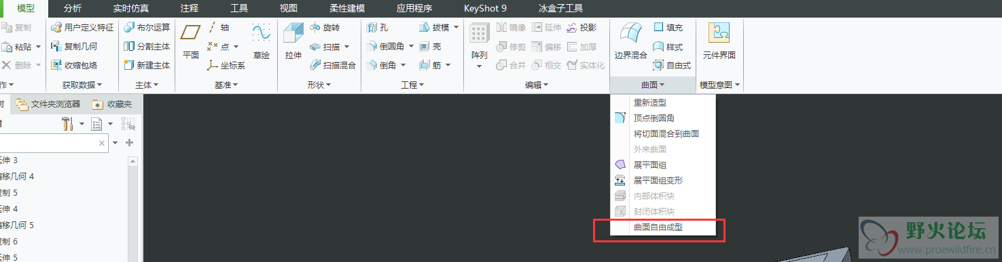This screenshot has height=262, width=1002.
Task: Click the model tree scrollbar up arrow
Action: (132, 161)
